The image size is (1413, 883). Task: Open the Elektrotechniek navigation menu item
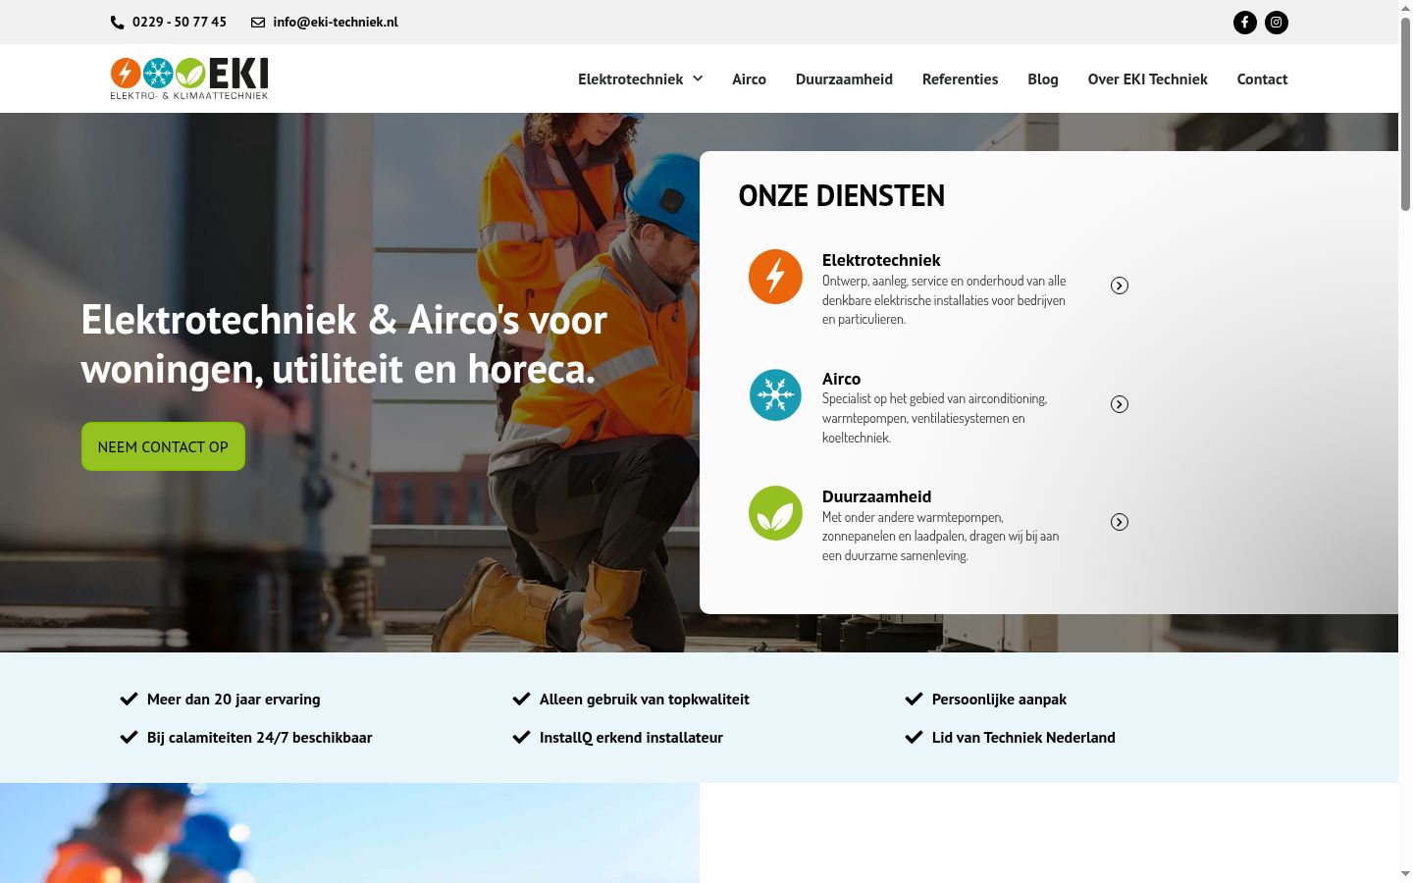pos(630,79)
